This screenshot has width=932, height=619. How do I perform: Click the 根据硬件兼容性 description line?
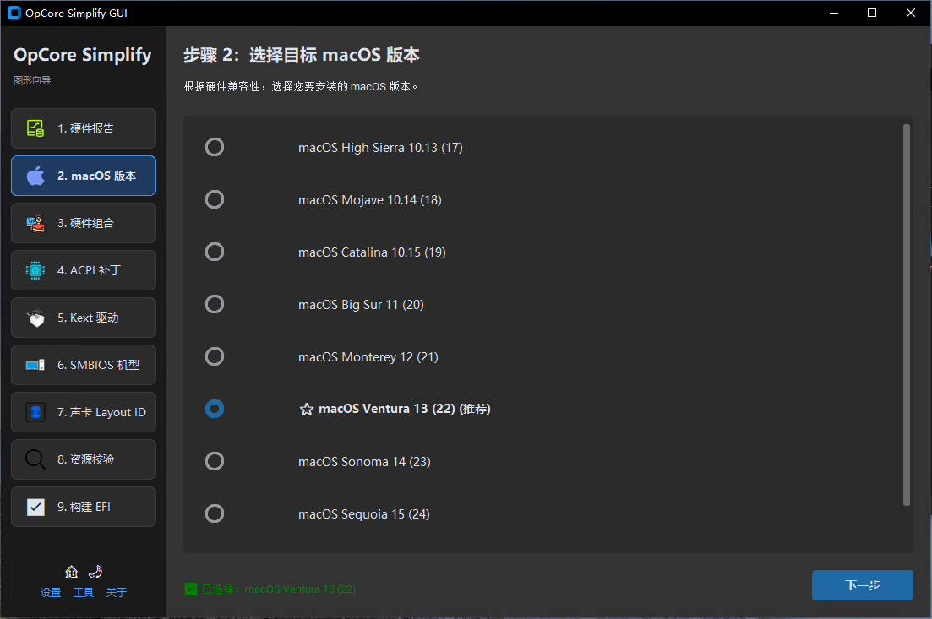pyautogui.click(x=300, y=86)
